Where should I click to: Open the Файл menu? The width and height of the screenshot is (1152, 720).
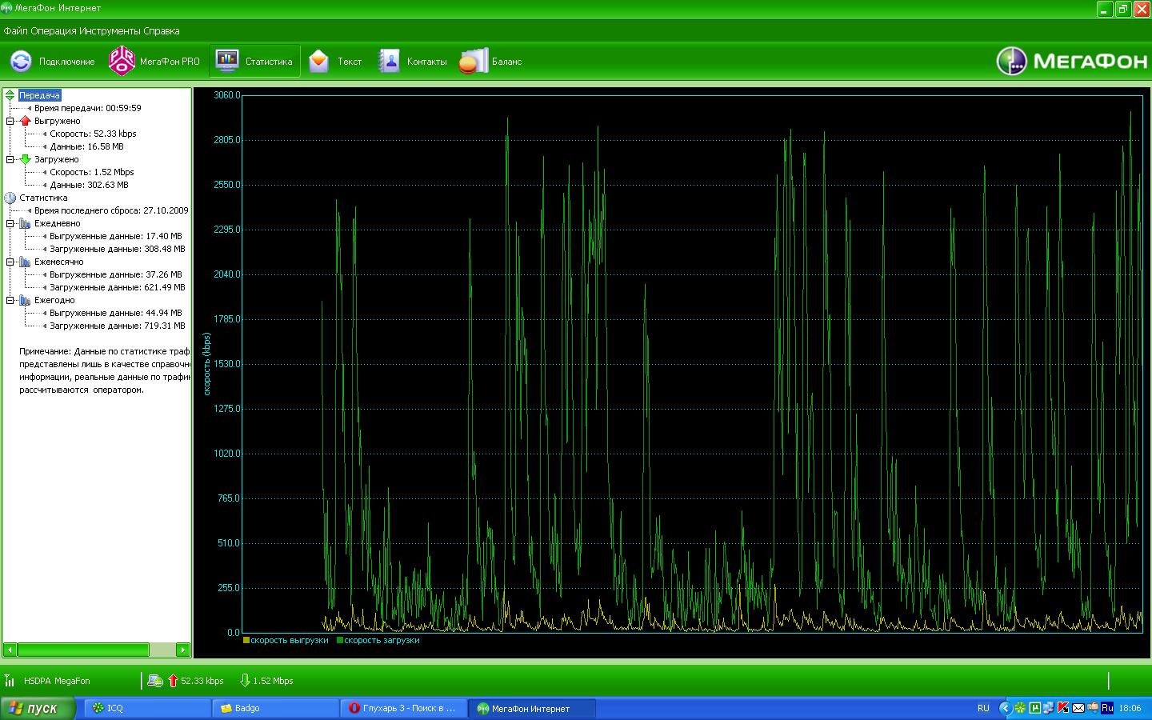(x=16, y=31)
